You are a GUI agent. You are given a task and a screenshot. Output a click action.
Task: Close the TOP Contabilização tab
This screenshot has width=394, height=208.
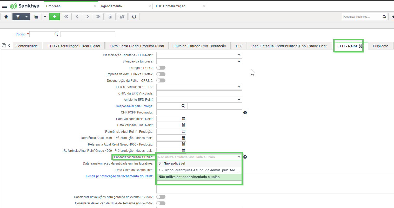pos(204,6)
